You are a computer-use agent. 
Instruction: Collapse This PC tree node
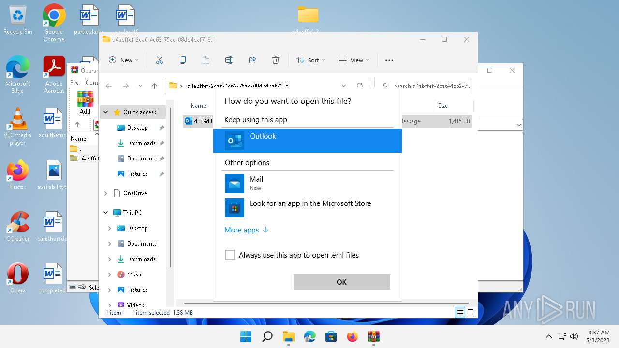click(x=105, y=213)
